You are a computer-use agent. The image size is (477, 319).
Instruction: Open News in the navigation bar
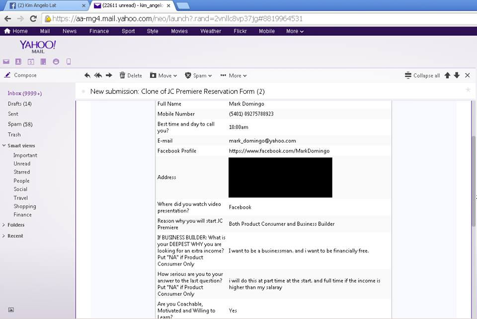(x=70, y=31)
